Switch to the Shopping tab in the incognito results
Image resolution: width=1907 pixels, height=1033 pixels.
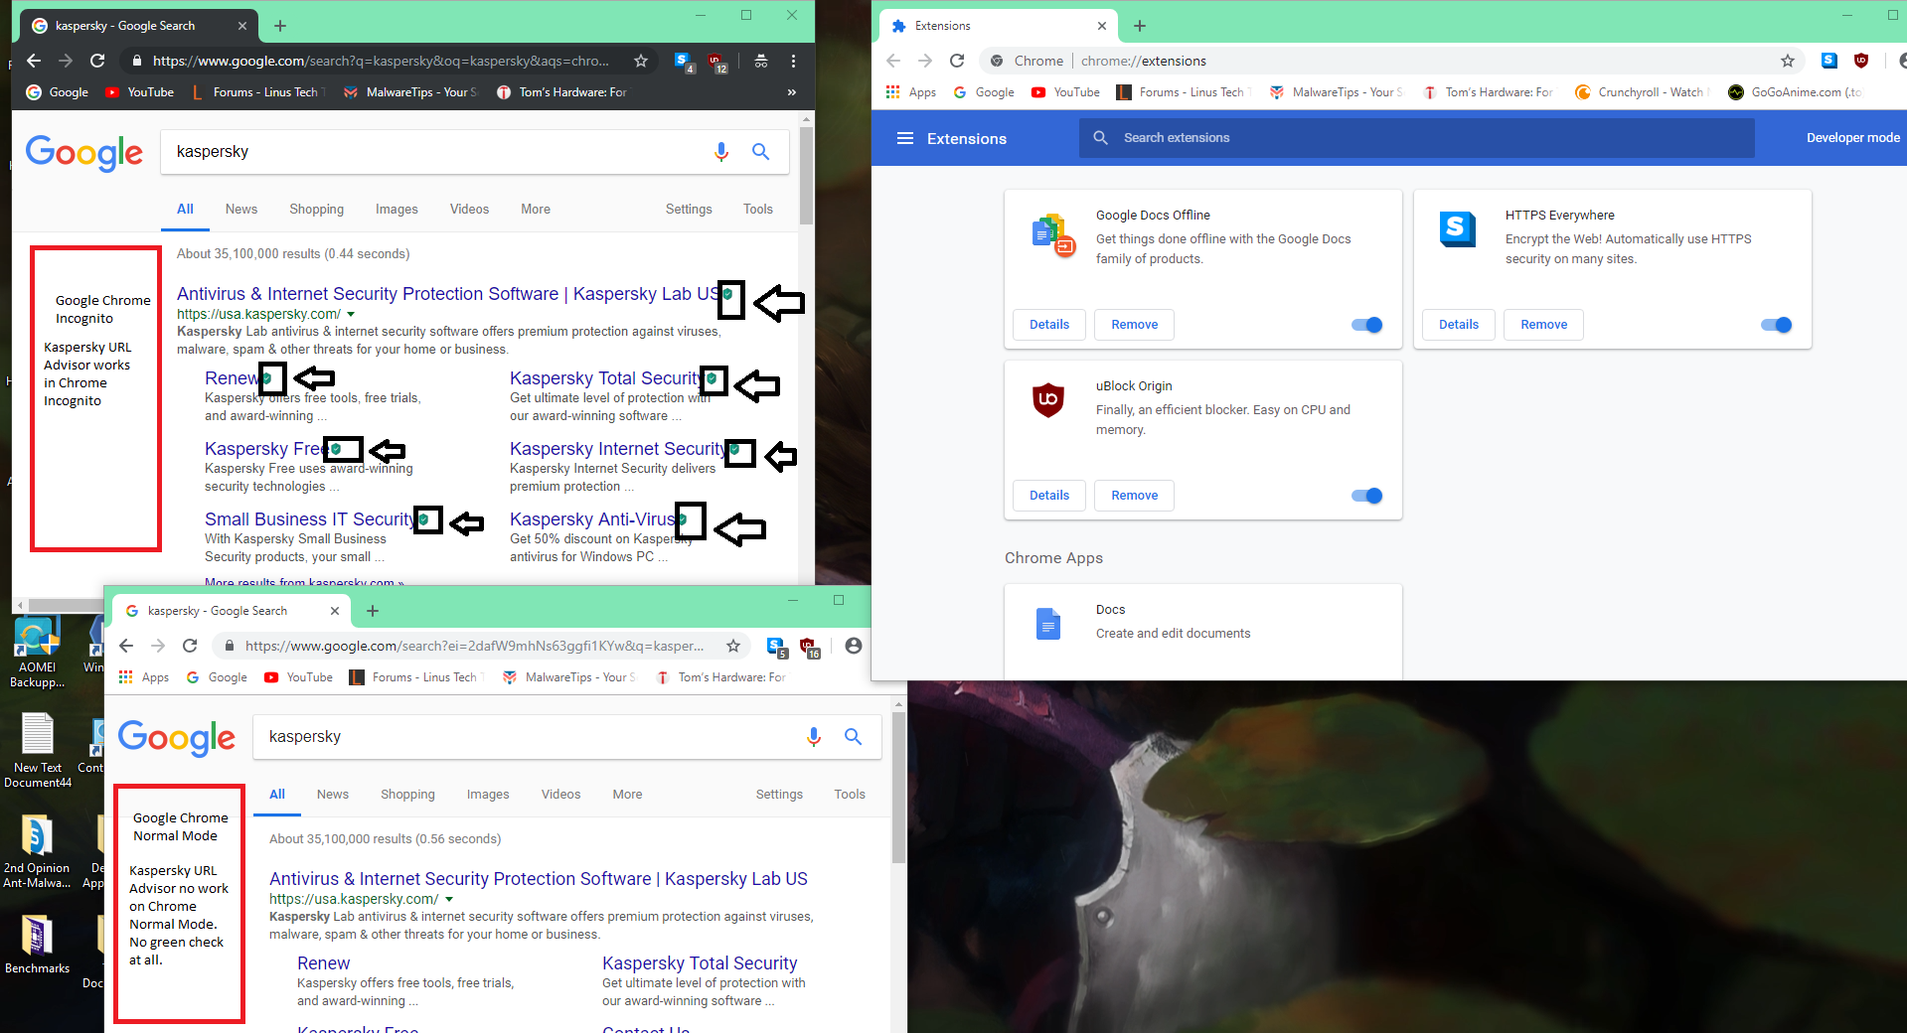317,209
